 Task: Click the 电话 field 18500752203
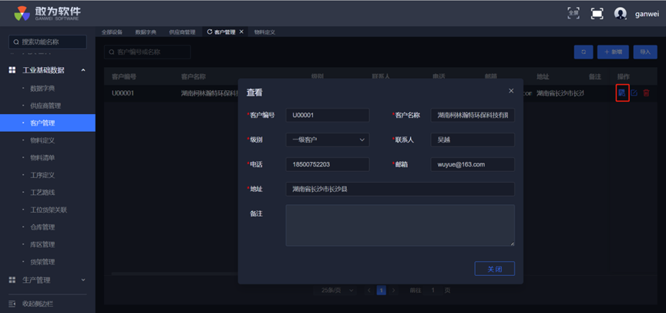(328, 164)
